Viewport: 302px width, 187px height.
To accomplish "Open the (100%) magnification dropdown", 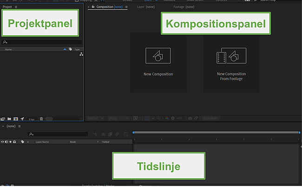I will click(95, 118).
